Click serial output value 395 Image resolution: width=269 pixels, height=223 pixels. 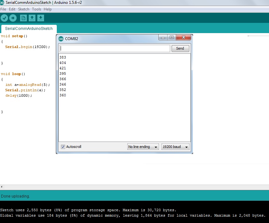pyautogui.click(x=63, y=73)
